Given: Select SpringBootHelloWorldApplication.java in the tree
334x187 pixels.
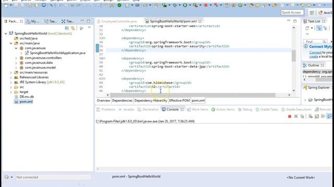Looking at the screenshot, I should point(57,53).
